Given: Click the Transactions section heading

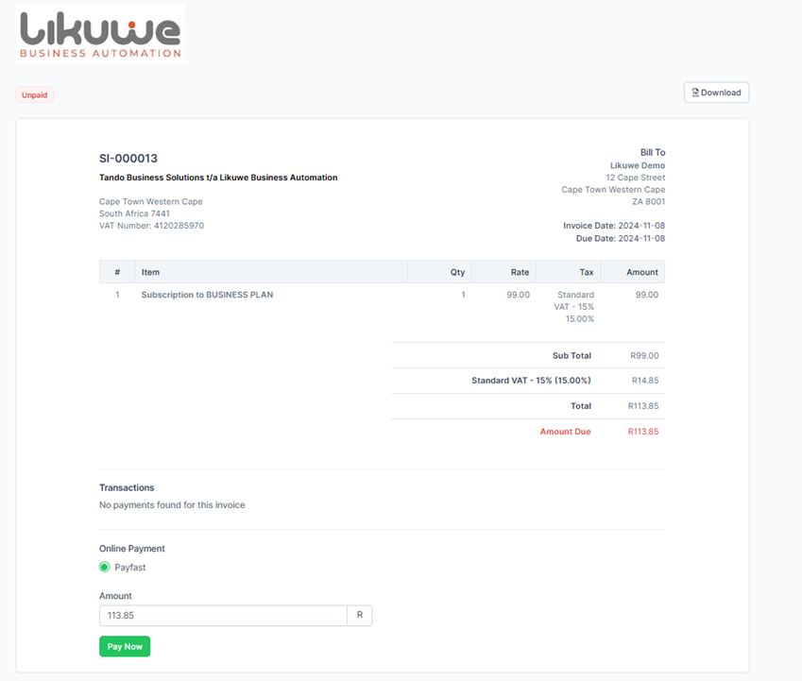Looking at the screenshot, I should 127,488.
